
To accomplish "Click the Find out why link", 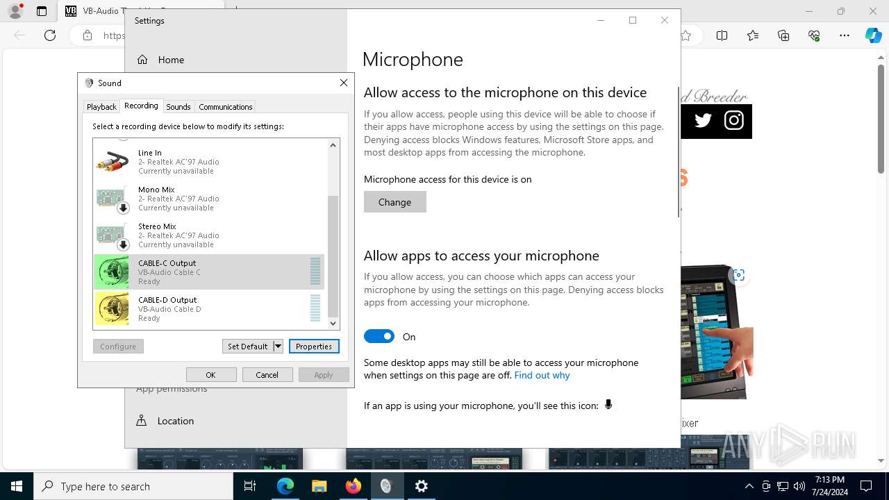I will (542, 375).
